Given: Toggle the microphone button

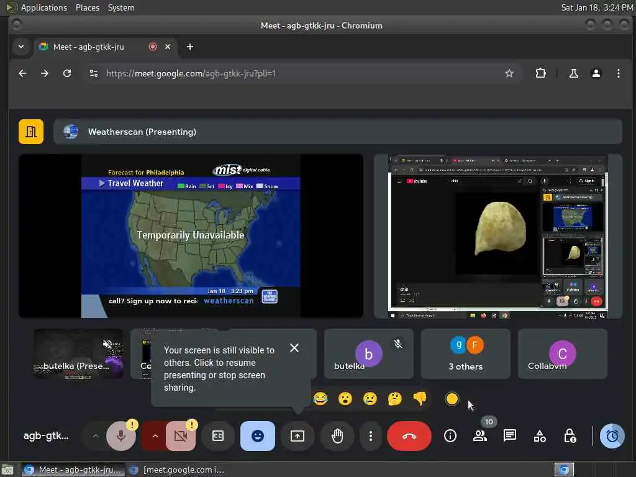Looking at the screenshot, I should pos(121,436).
